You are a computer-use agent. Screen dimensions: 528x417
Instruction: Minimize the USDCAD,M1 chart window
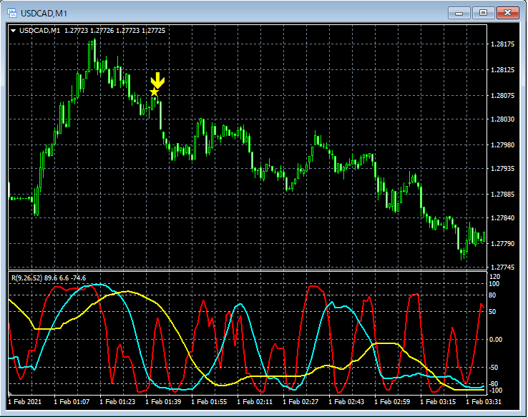(x=459, y=13)
